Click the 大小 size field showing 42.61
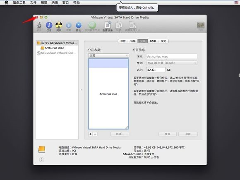 [x=156, y=70]
